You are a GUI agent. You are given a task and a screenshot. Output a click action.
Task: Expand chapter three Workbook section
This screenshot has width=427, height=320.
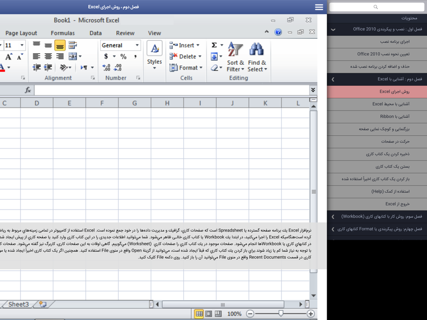point(377,217)
